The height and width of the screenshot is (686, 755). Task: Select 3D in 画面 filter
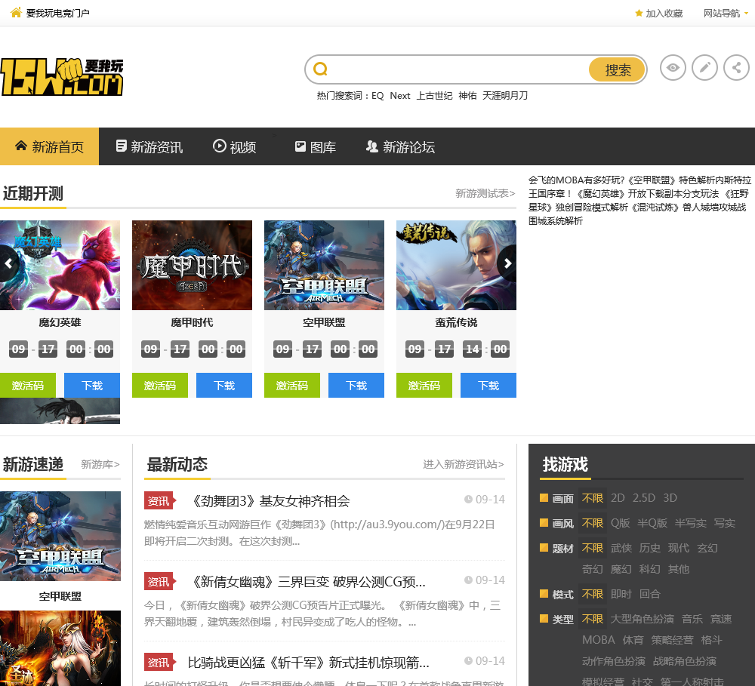click(670, 498)
